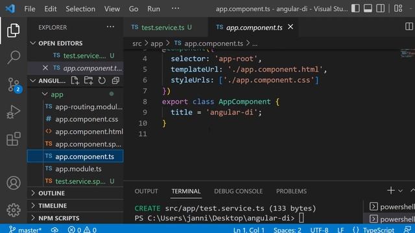Open errors and warnings count in status bar
415x233 pixels.
click(x=82, y=230)
